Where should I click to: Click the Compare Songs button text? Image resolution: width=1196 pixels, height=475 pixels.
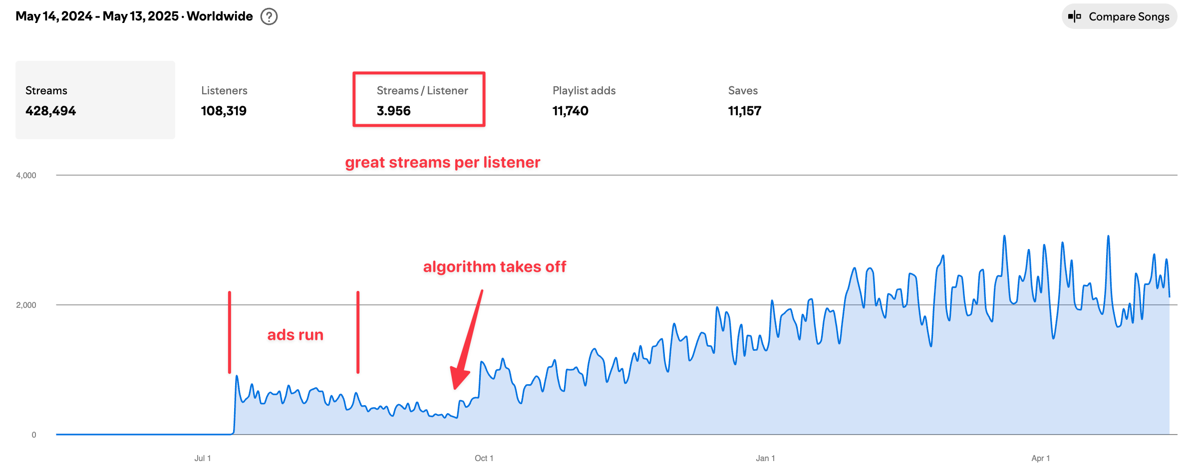[1129, 16]
